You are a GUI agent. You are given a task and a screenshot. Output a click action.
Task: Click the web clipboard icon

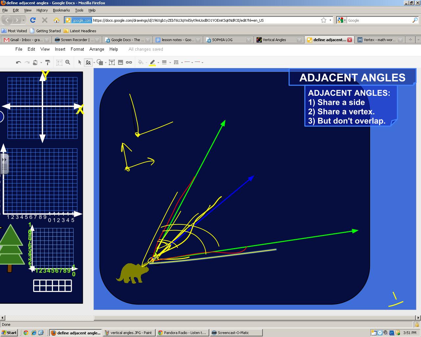[35, 62]
